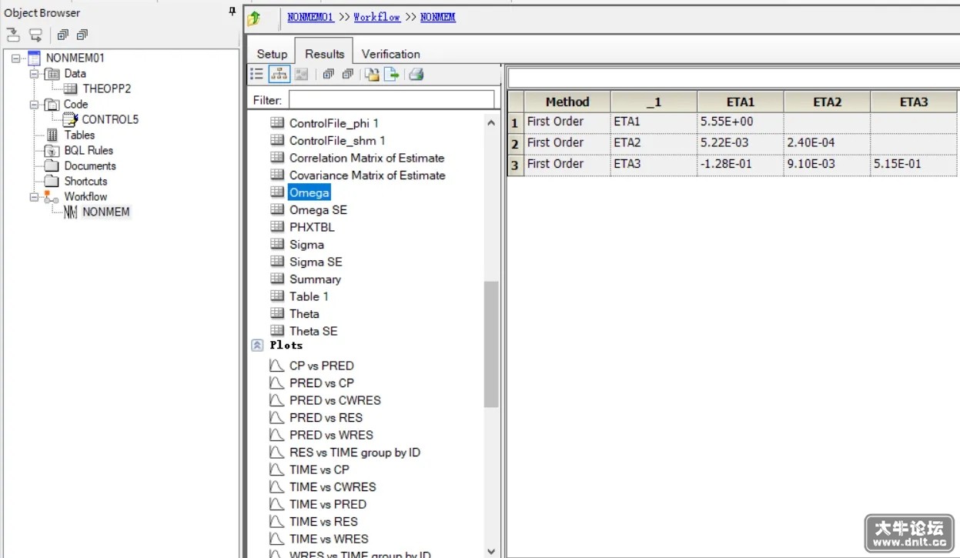Collapse the Workflow tree node
Viewport: 960px width, 558px height.
[x=34, y=197]
